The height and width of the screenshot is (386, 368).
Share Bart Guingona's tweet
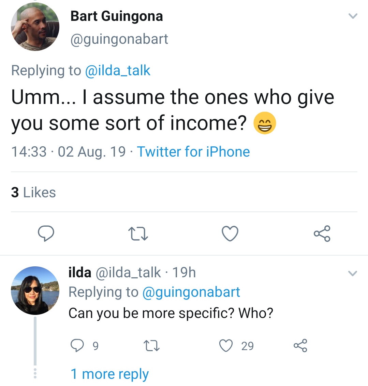coord(322,234)
